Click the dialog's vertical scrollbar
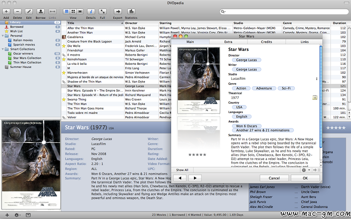 click(321, 96)
